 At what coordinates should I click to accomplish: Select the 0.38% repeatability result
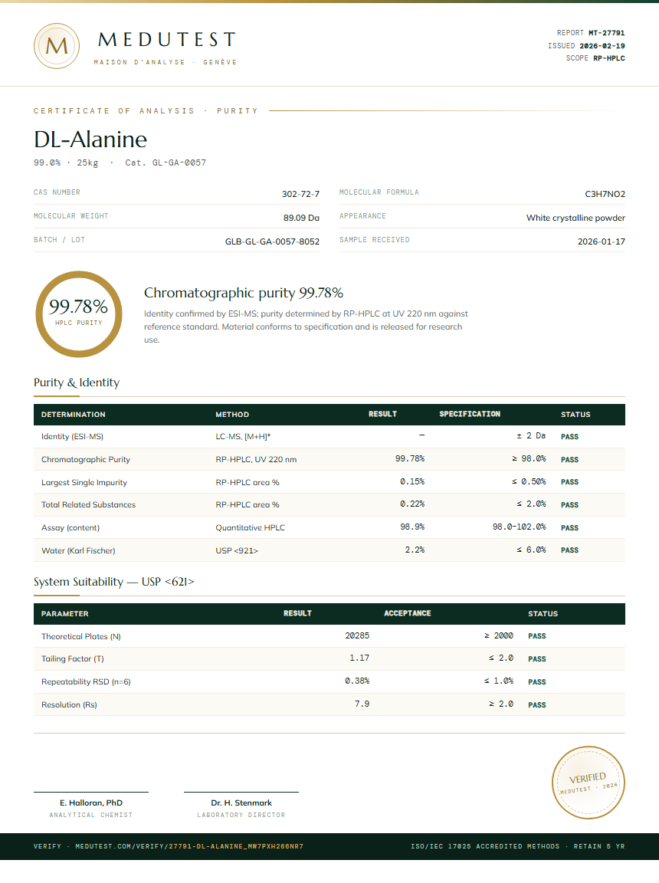(x=357, y=681)
